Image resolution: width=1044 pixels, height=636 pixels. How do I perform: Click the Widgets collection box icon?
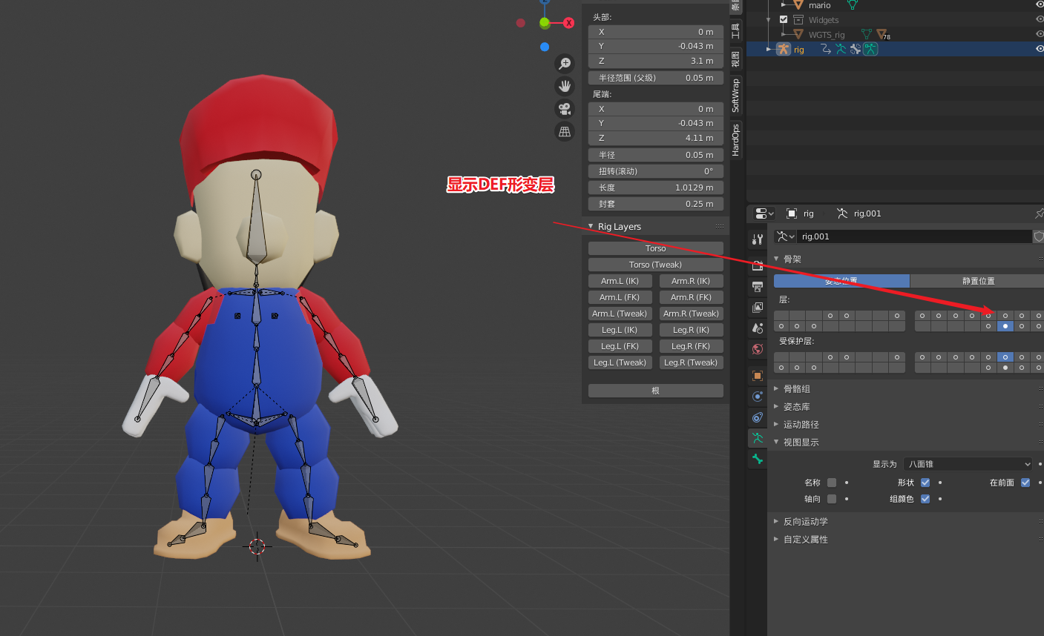click(798, 20)
